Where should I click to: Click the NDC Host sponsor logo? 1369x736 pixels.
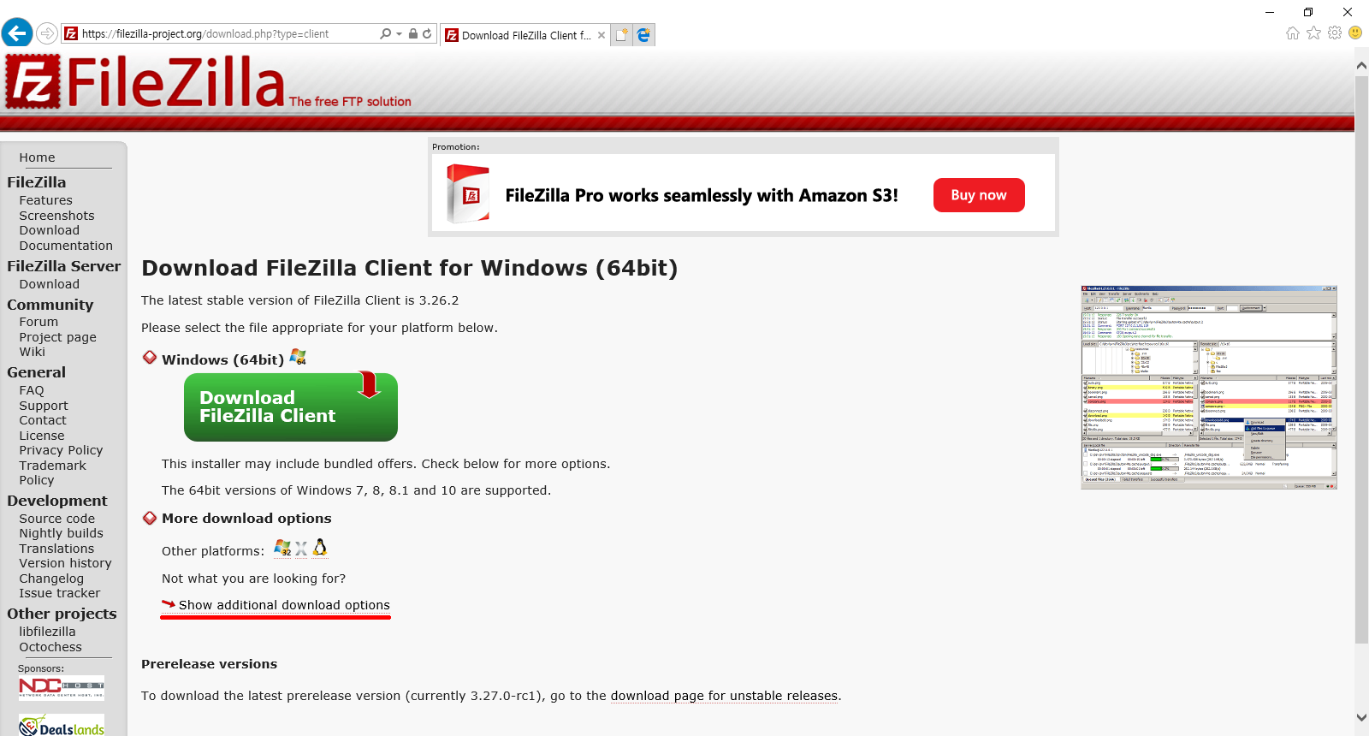point(62,687)
